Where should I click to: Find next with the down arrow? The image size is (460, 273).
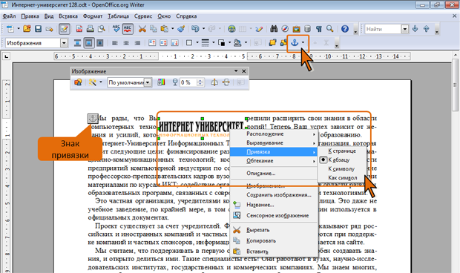pyautogui.click(x=415, y=29)
